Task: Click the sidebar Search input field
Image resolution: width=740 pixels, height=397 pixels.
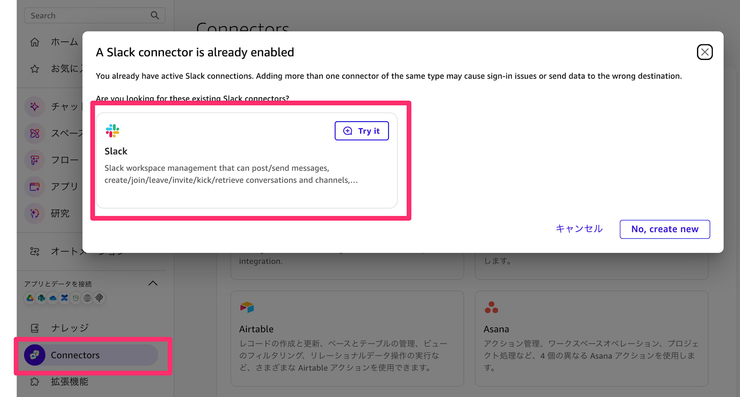Action: pyautogui.click(x=95, y=16)
